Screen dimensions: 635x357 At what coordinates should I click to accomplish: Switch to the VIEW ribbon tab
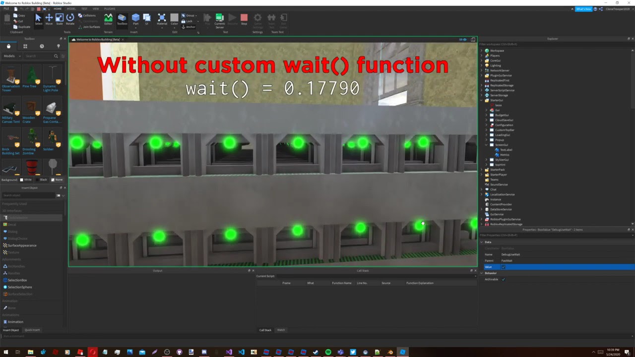coord(96,8)
